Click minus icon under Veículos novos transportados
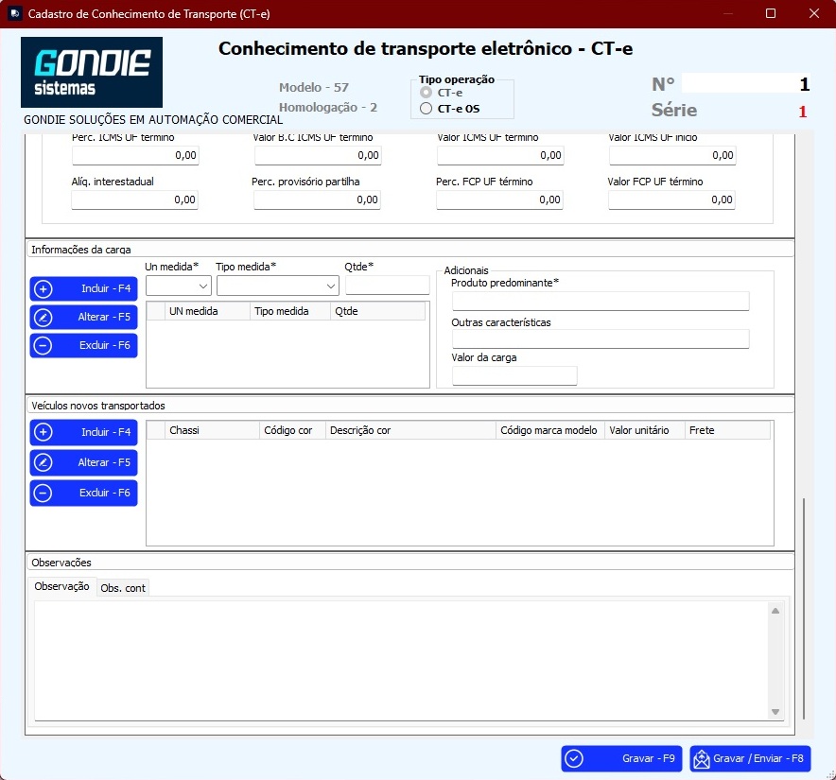 [44, 494]
